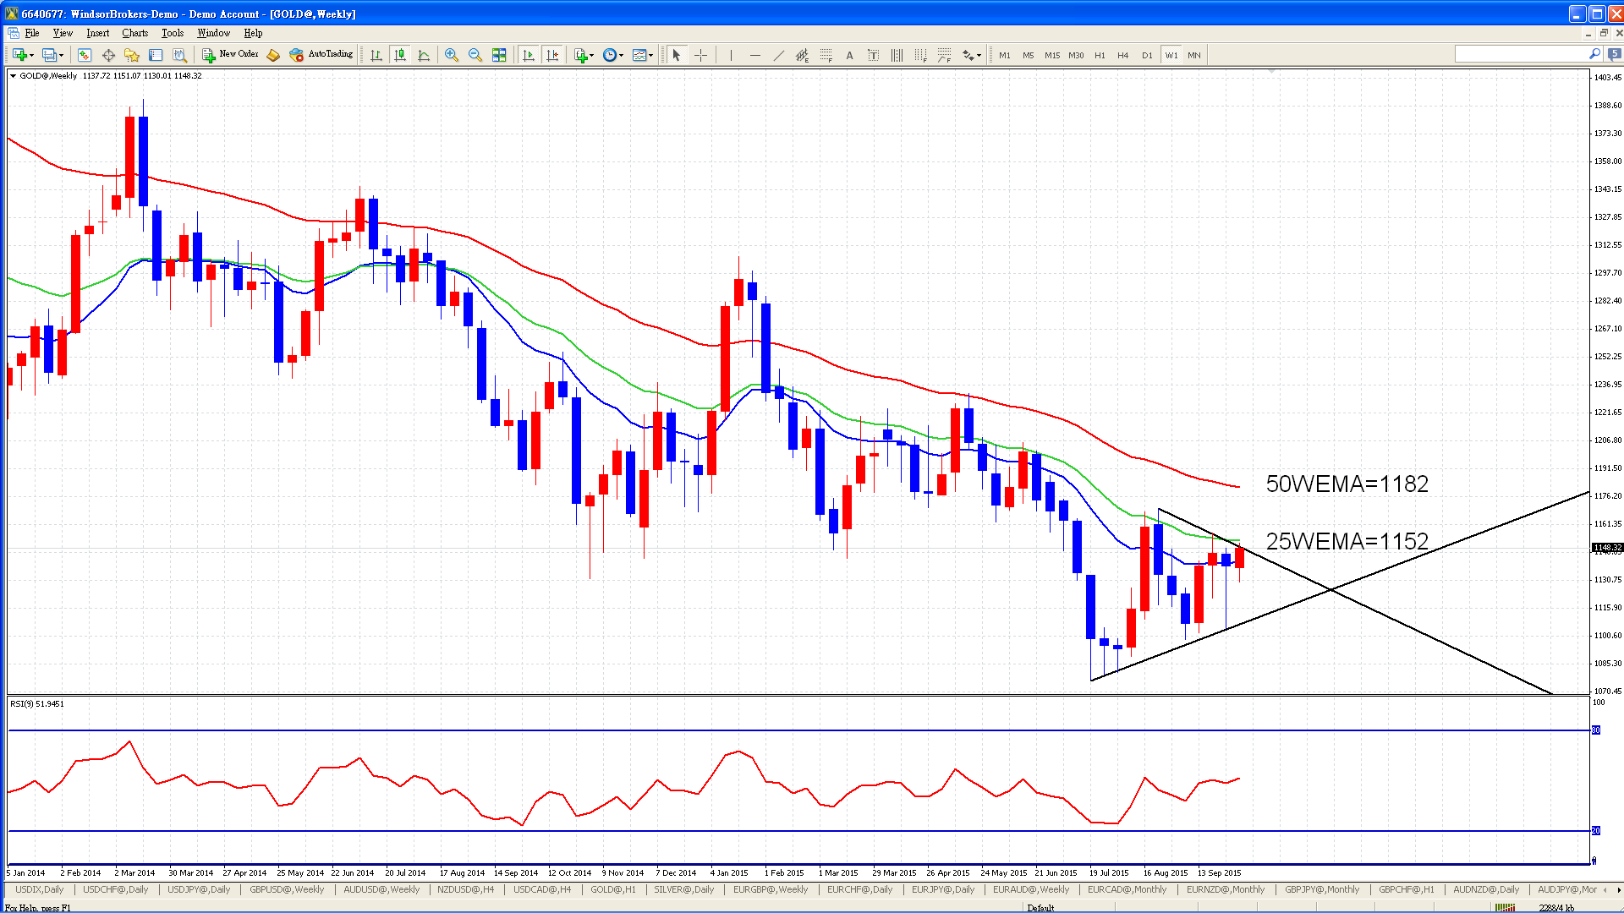Open the View menu
The width and height of the screenshot is (1624, 913).
(63, 33)
